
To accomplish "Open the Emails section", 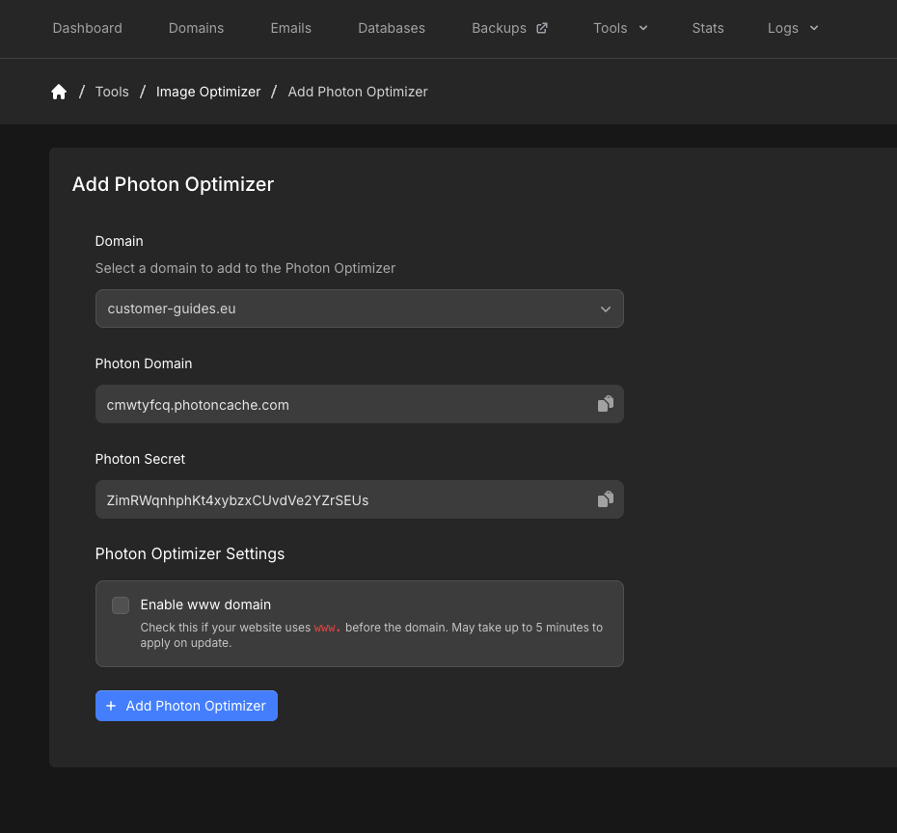I will [290, 28].
